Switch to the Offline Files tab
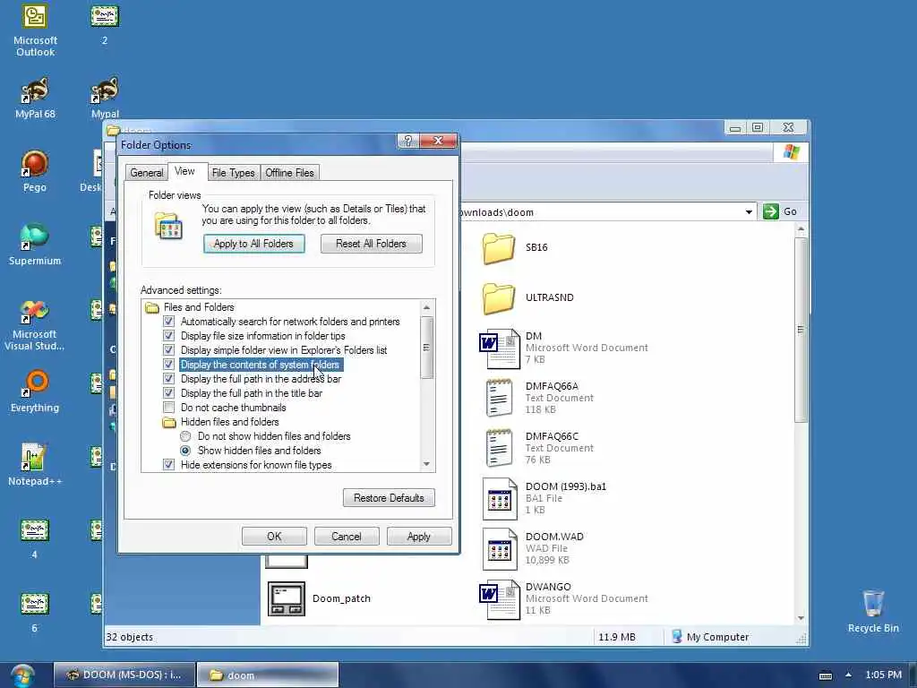 point(289,173)
